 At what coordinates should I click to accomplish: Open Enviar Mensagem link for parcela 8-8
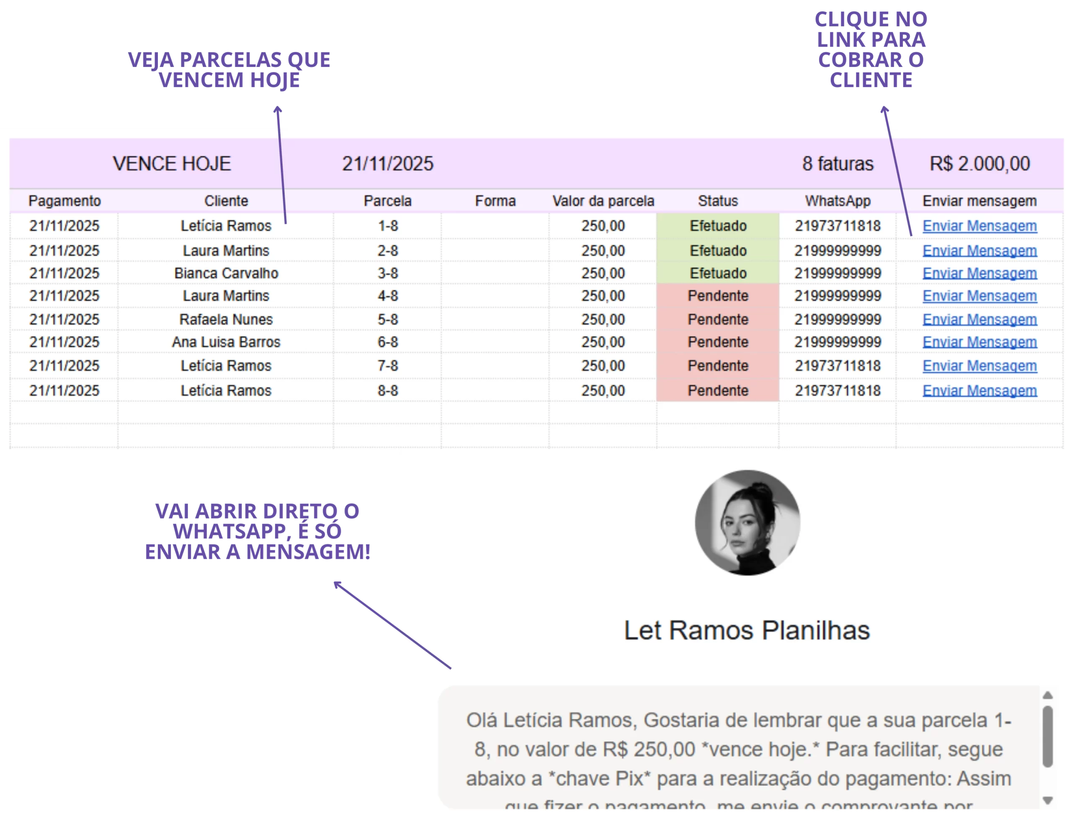pos(979,390)
